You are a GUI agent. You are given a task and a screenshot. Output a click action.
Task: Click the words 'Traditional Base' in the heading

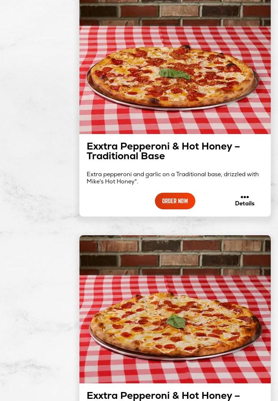[126, 156]
